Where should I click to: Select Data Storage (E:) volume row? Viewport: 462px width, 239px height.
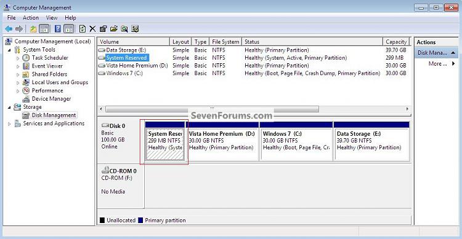pos(253,50)
